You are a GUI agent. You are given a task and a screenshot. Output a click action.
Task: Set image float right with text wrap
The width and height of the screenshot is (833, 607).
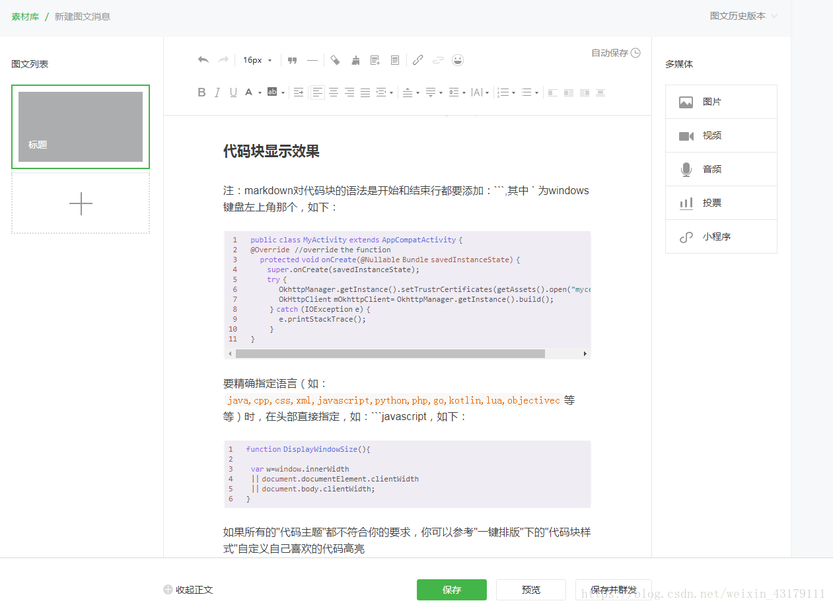tap(585, 92)
